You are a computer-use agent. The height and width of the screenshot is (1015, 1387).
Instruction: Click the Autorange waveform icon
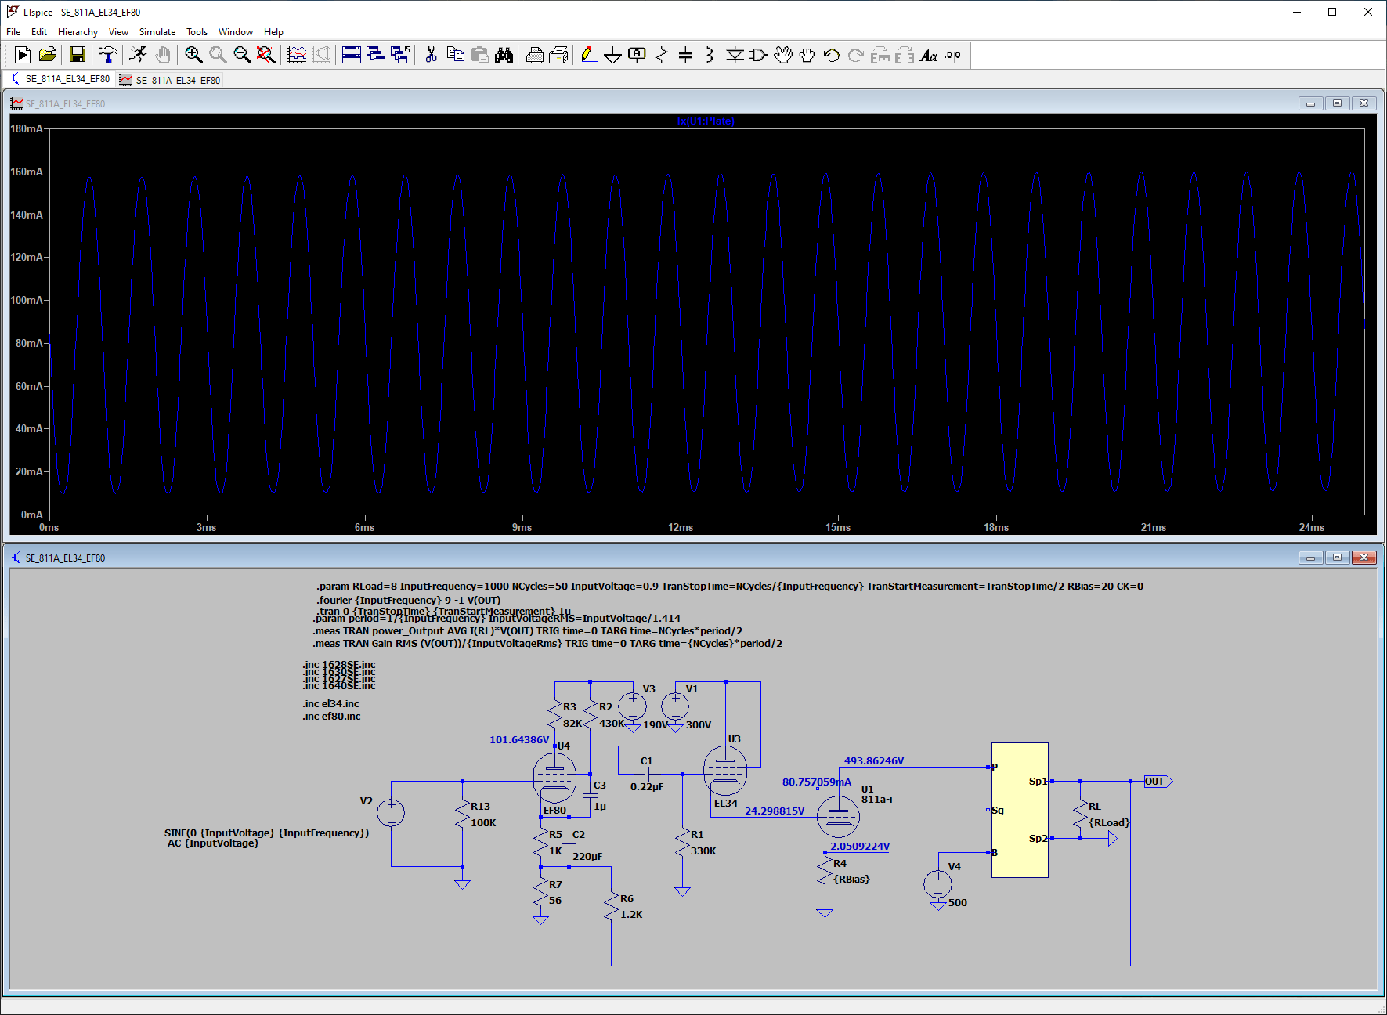click(297, 55)
